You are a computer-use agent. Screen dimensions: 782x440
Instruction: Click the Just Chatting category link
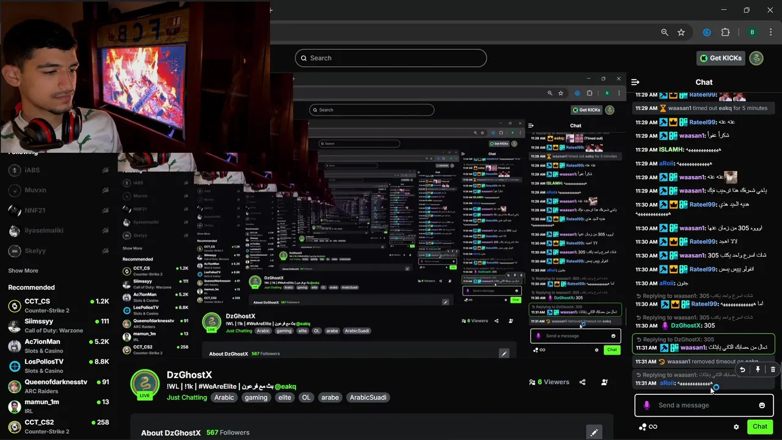(x=187, y=397)
